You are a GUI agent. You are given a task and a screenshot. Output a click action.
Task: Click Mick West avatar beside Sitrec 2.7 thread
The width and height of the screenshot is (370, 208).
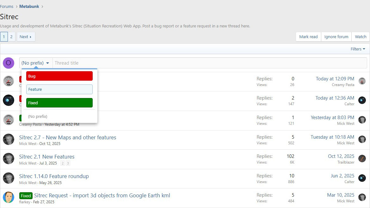[x=9, y=139]
